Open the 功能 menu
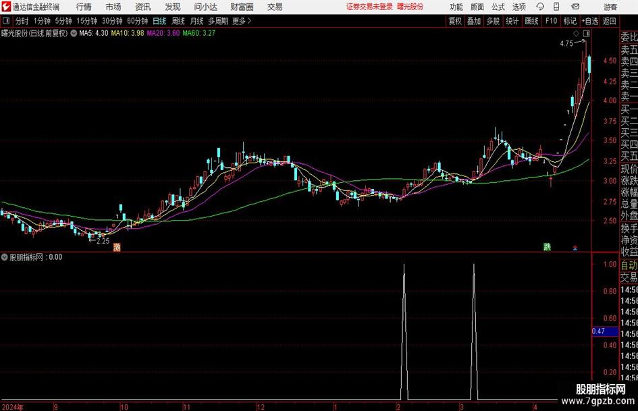 coord(456,7)
